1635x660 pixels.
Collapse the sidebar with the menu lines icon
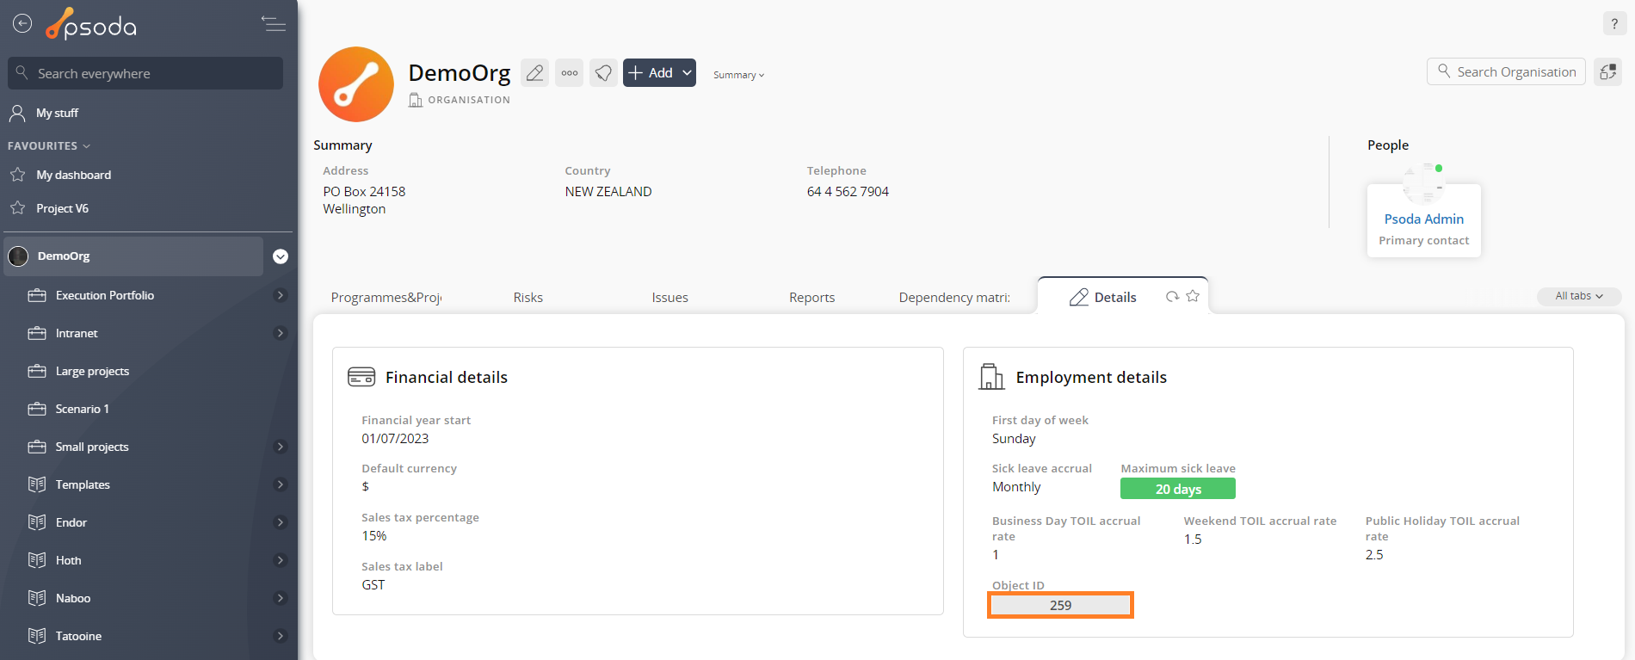tap(274, 23)
